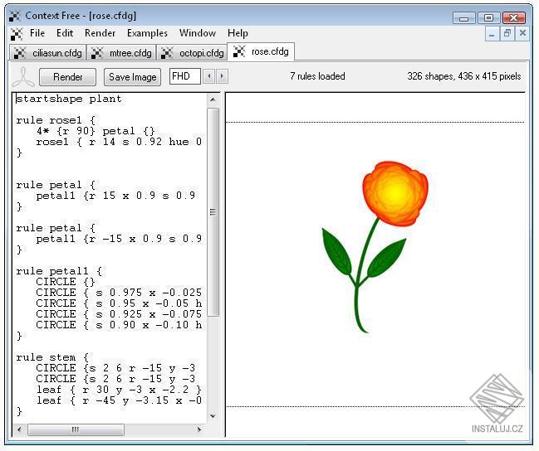
Task: Click the editor's vertical scroll up arrow
Action: (213, 99)
